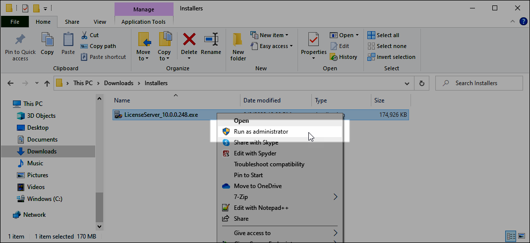Image resolution: width=530 pixels, height=243 pixels.
Task: Switch to the View ribbon tab
Action: click(100, 22)
